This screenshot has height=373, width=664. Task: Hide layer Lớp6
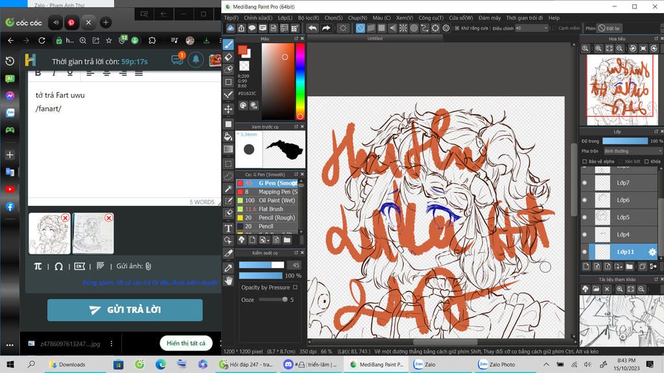tap(585, 200)
